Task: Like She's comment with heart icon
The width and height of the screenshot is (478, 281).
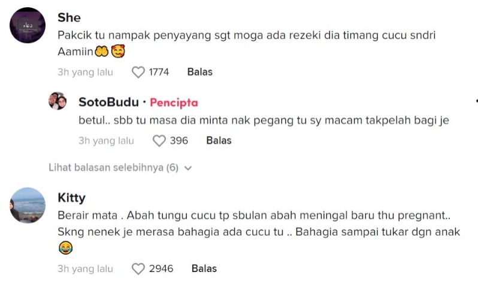Action: coord(138,72)
